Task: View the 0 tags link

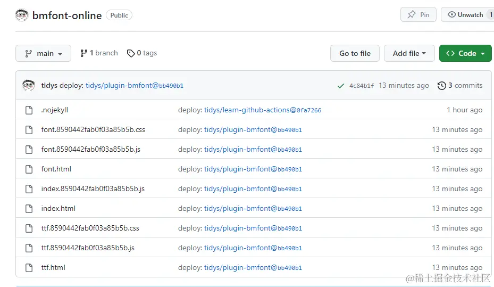Action: tap(142, 53)
